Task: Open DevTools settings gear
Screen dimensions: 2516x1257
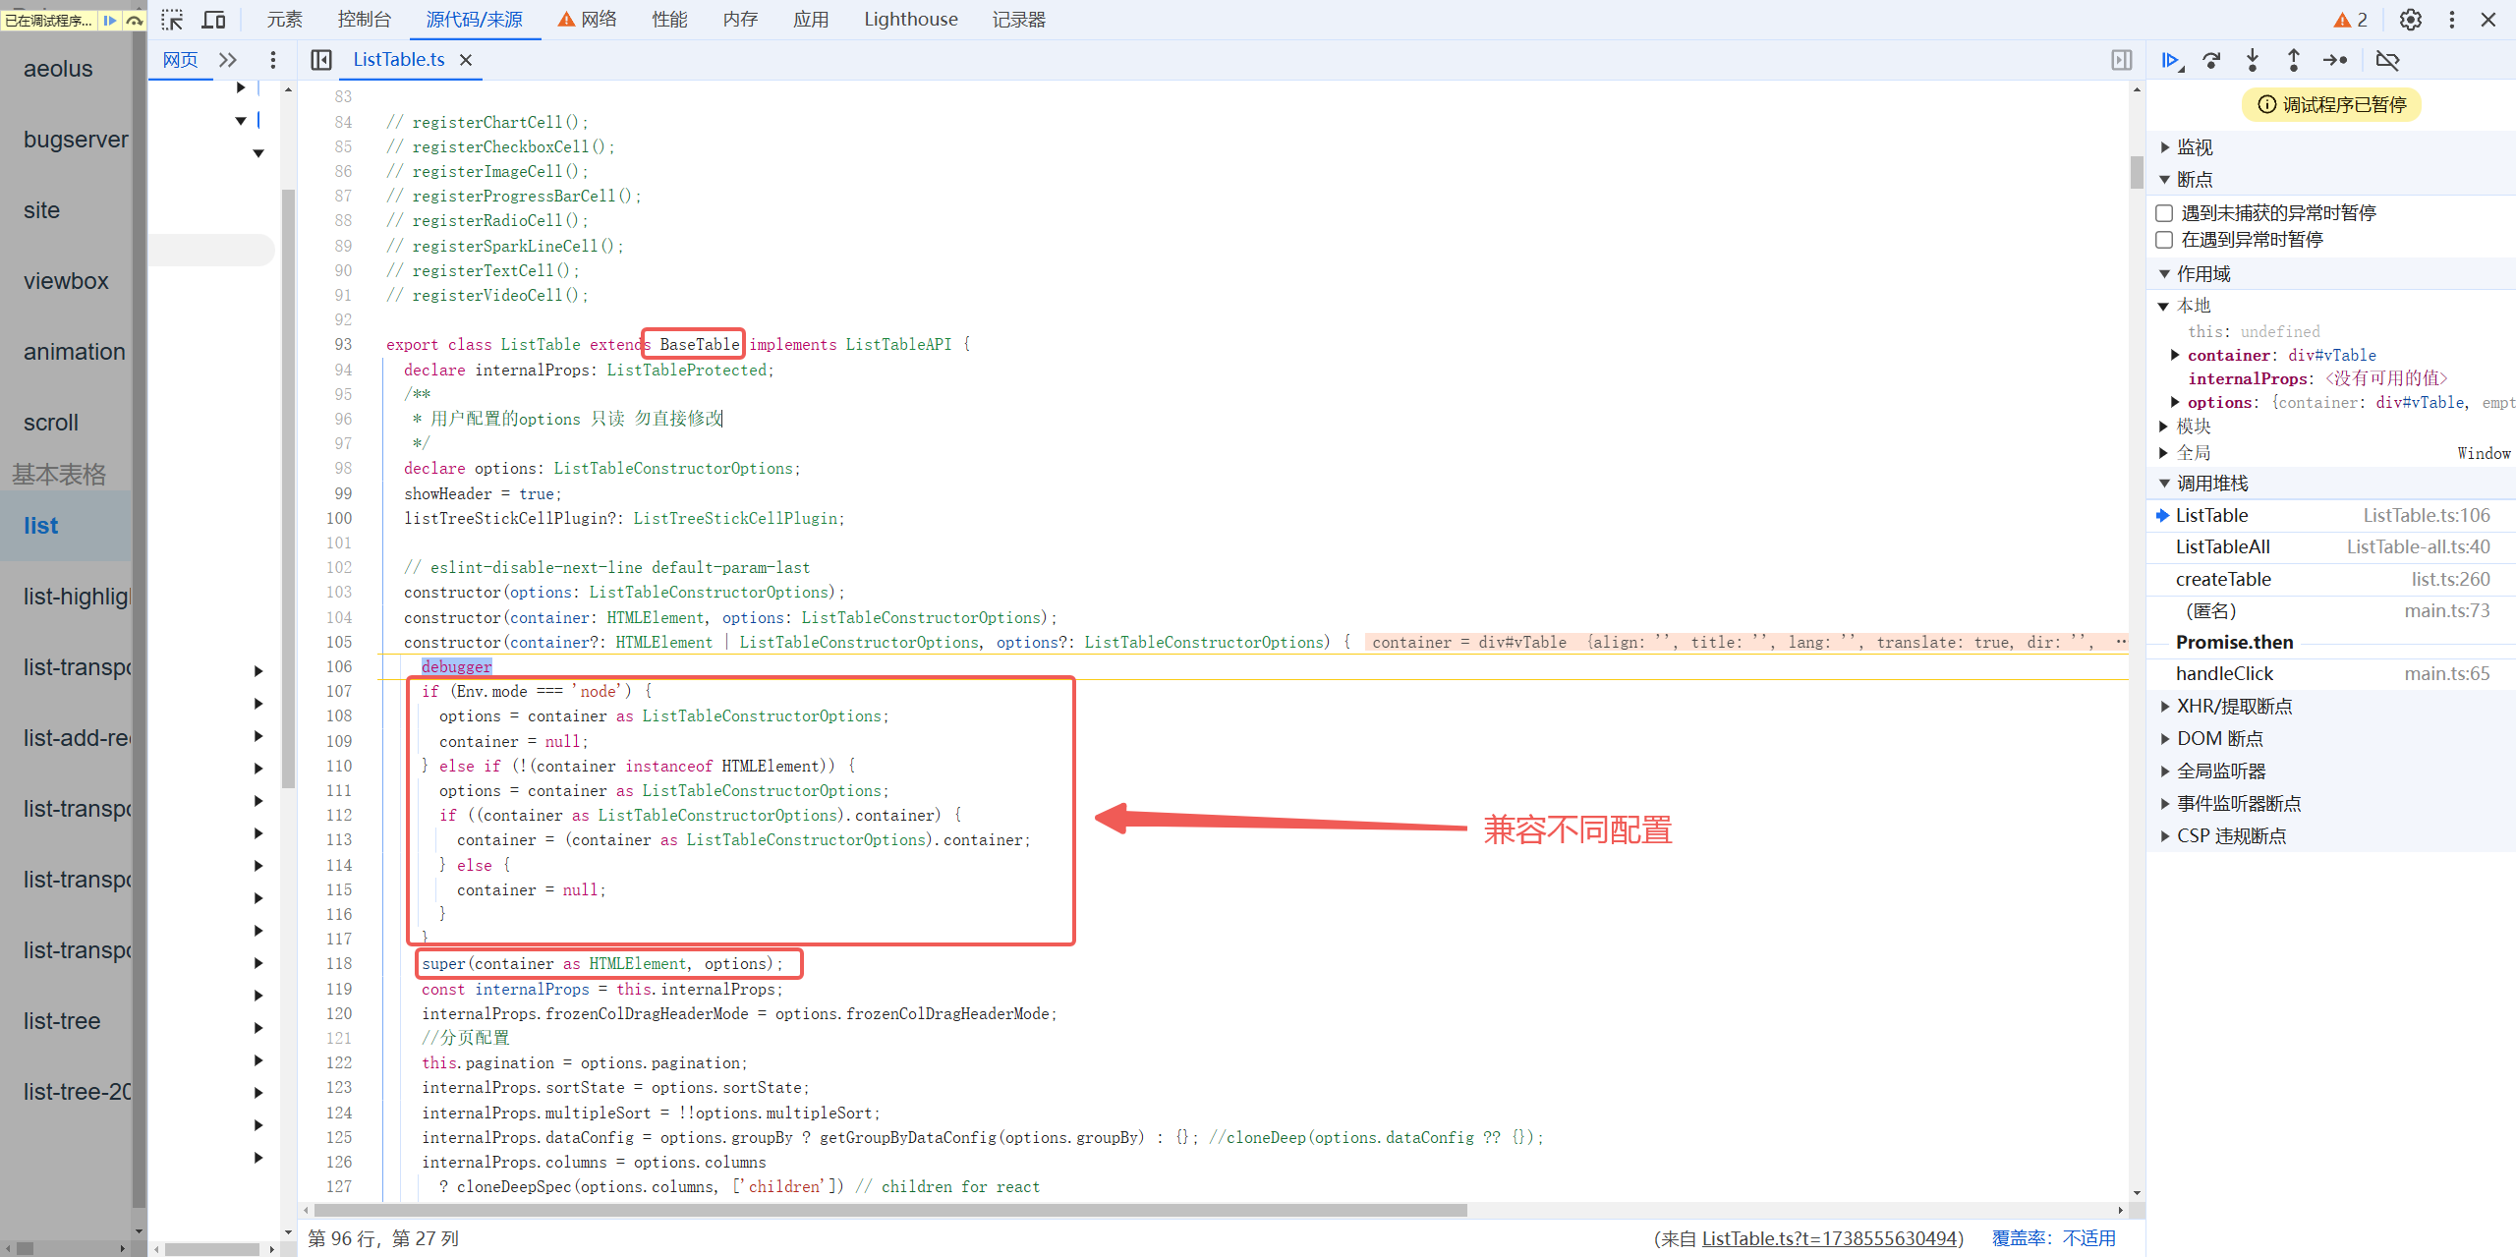Action: [x=2410, y=20]
